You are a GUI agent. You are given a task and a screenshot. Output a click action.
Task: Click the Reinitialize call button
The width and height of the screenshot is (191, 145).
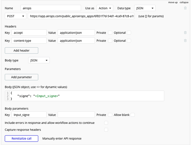tap(21, 138)
